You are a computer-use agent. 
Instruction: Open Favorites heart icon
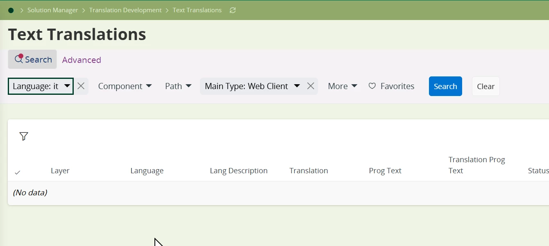click(x=372, y=86)
